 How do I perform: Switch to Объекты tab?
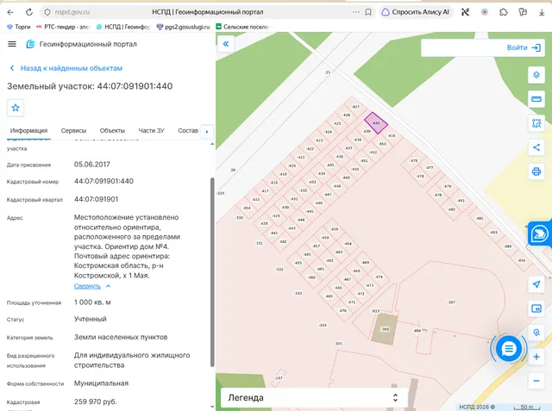[x=112, y=130]
